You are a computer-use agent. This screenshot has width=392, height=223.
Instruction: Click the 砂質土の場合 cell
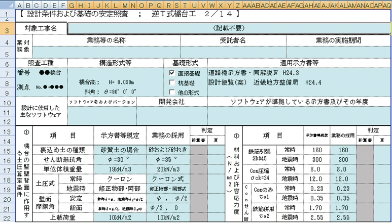point(120,150)
